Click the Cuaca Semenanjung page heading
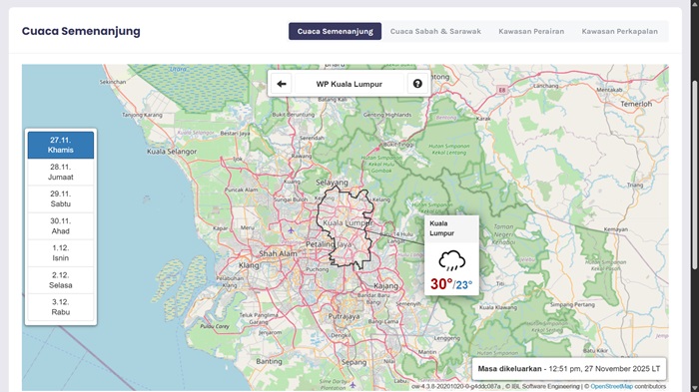Image resolution: width=699 pixels, height=392 pixels. click(x=81, y=31)
